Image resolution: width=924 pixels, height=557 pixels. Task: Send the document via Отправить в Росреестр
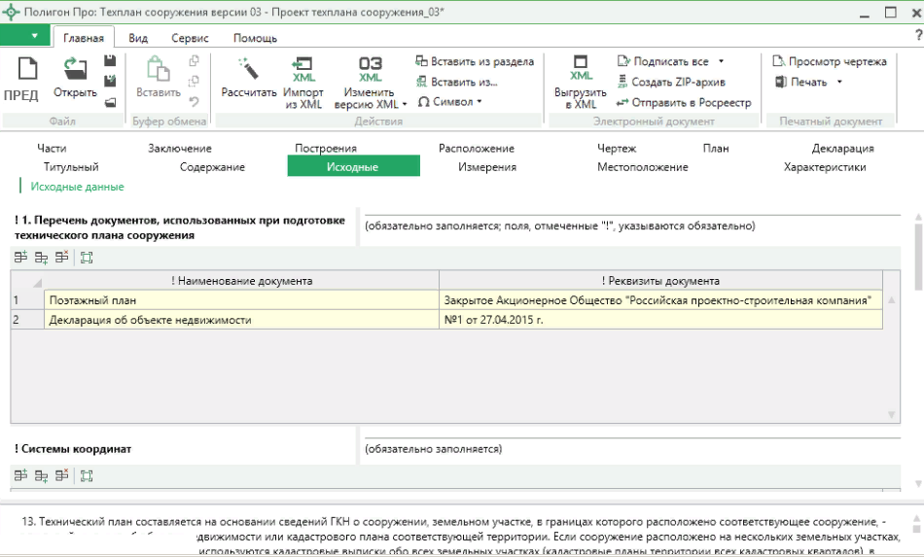tap(684, 102)
